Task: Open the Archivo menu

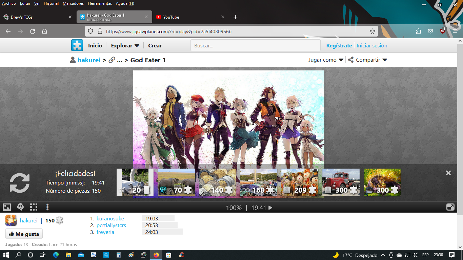Action: (9, 3)
